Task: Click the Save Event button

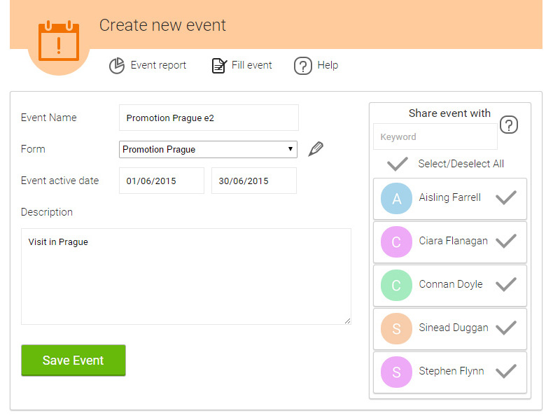Action: coord(73,360)
